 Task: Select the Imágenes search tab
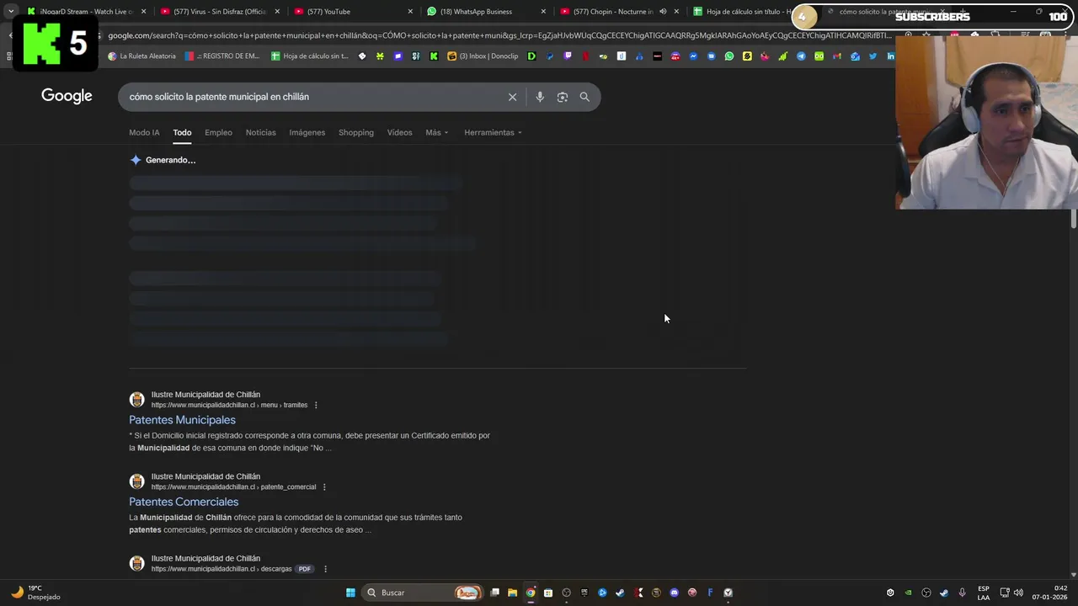click(x=307, y=132)
